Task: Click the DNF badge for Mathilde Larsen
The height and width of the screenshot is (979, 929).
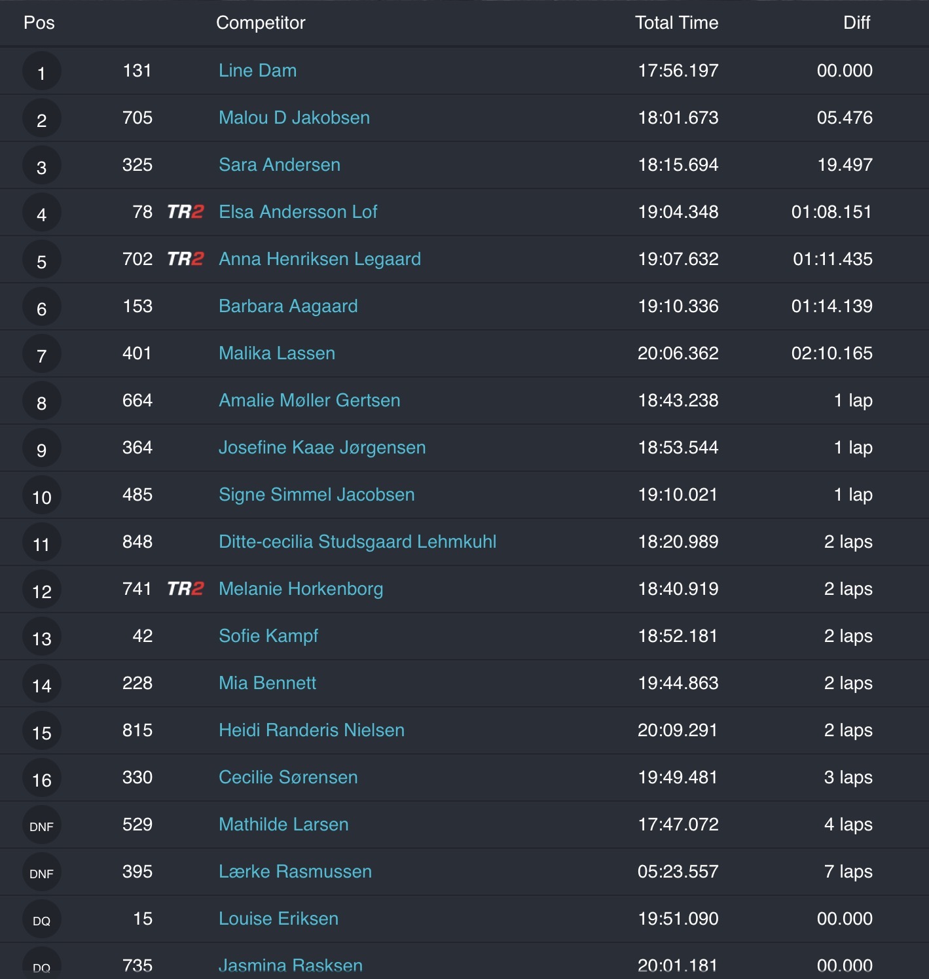Action: 41,826
